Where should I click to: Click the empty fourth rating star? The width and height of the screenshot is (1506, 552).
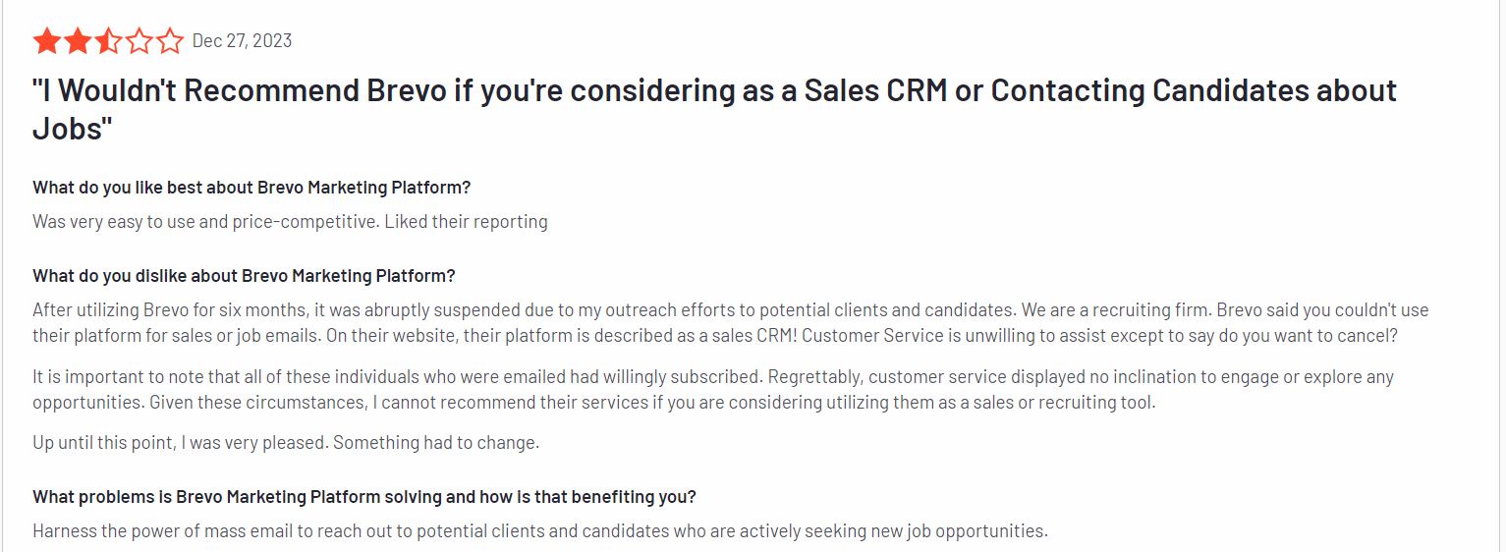click(x=139, y=41)
